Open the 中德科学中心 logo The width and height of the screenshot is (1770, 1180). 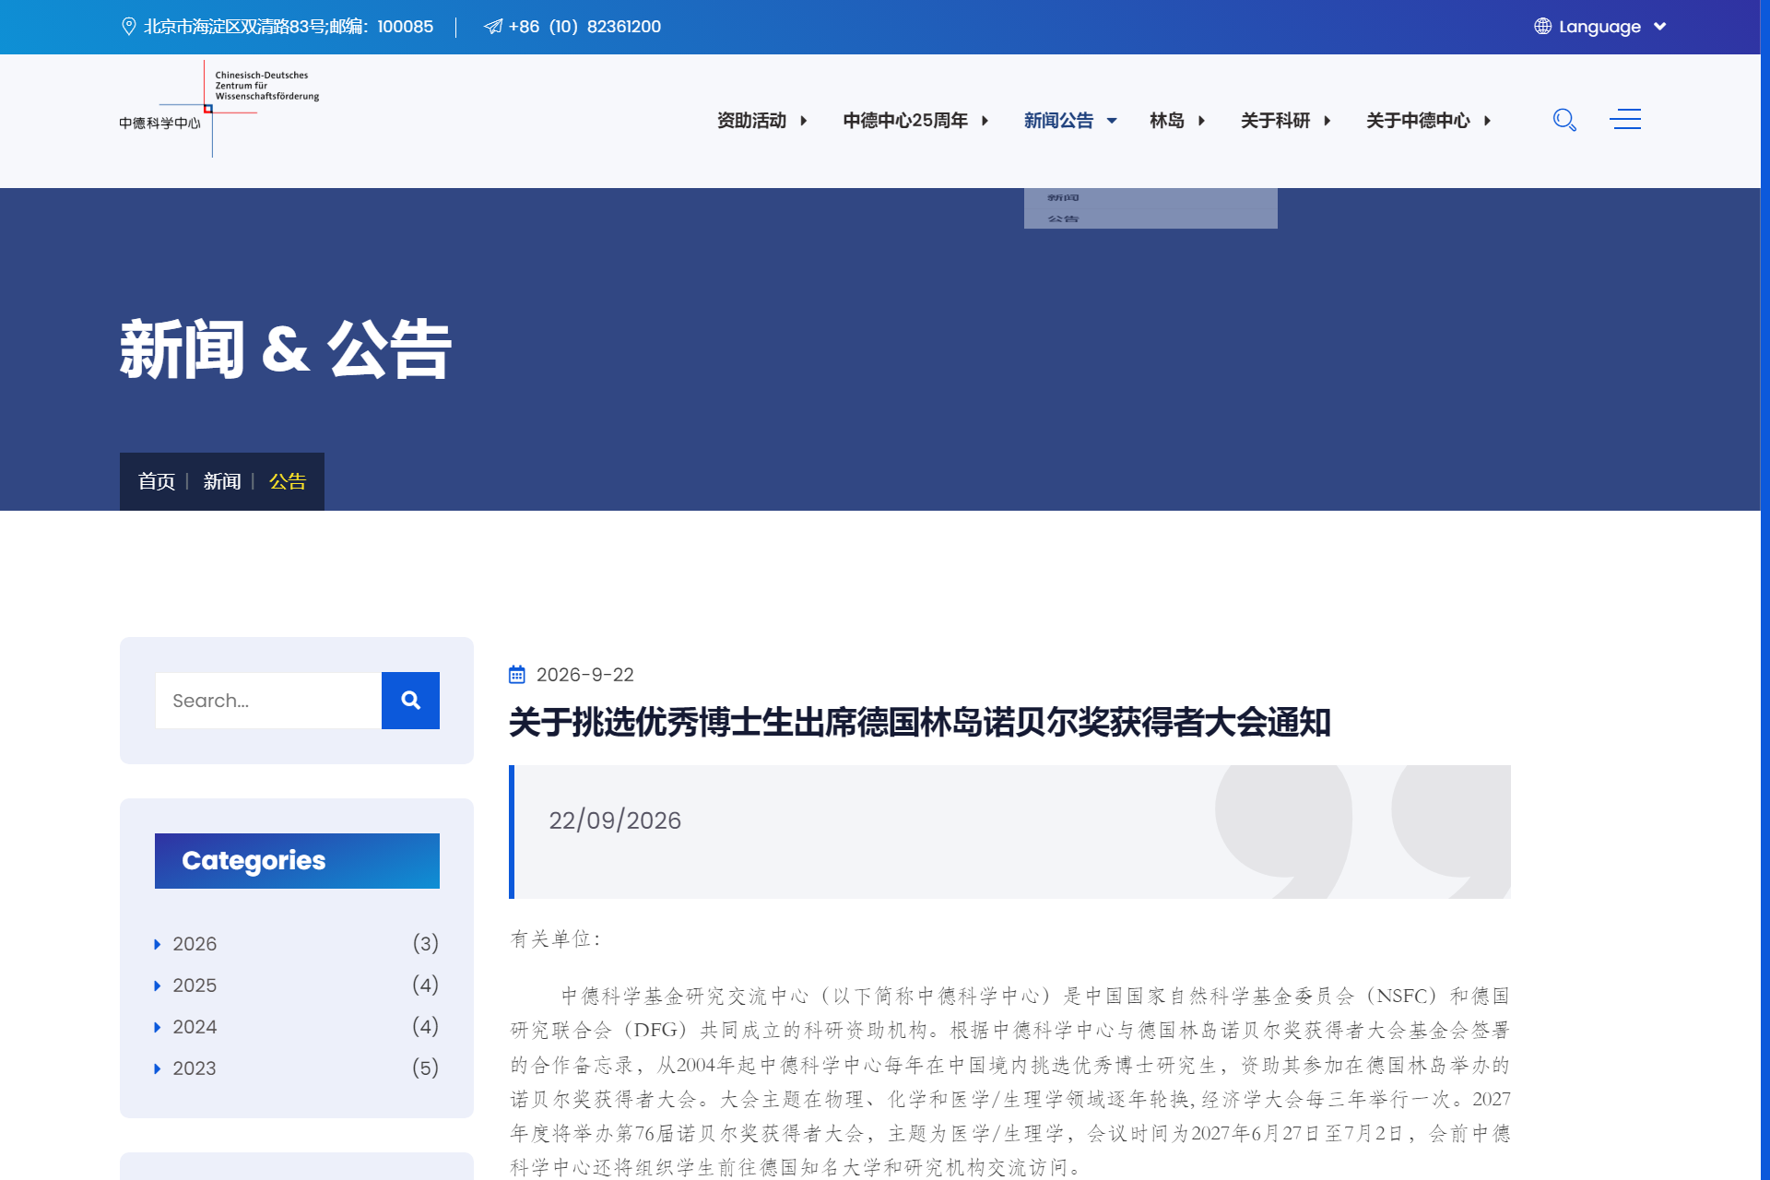coord(219,109)
